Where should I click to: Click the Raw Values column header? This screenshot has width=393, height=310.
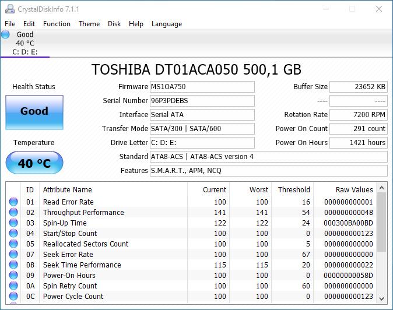pos(354,189)
